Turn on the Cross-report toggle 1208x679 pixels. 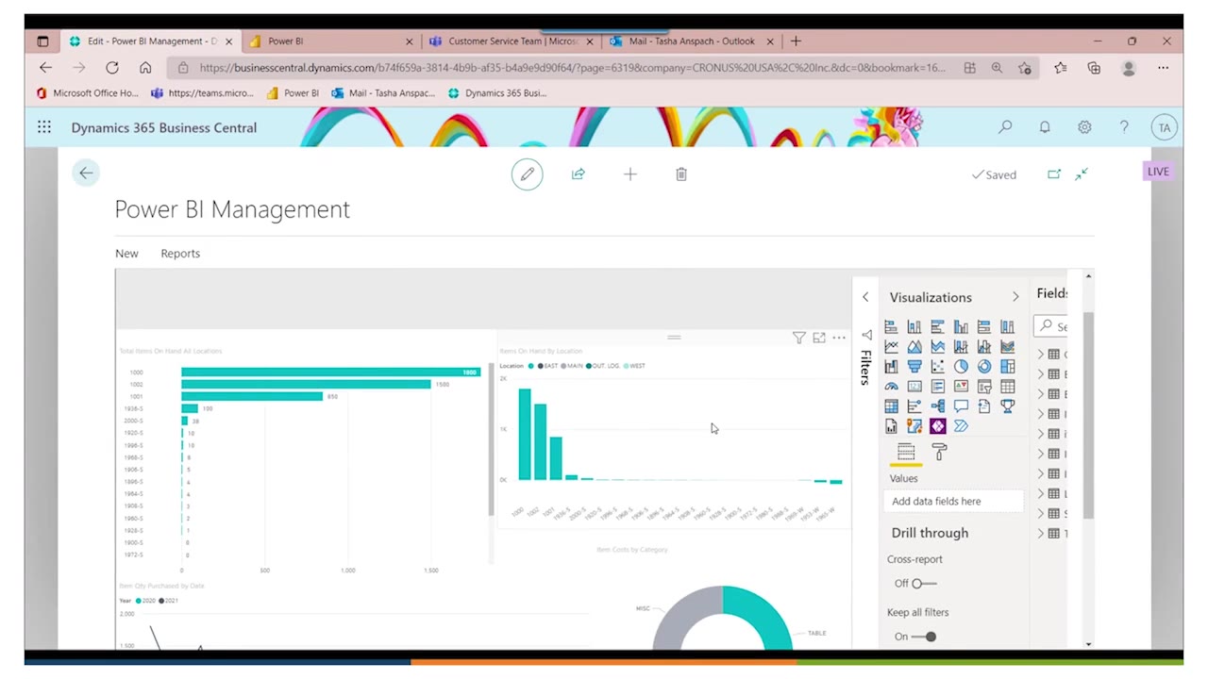coord(922,584)
